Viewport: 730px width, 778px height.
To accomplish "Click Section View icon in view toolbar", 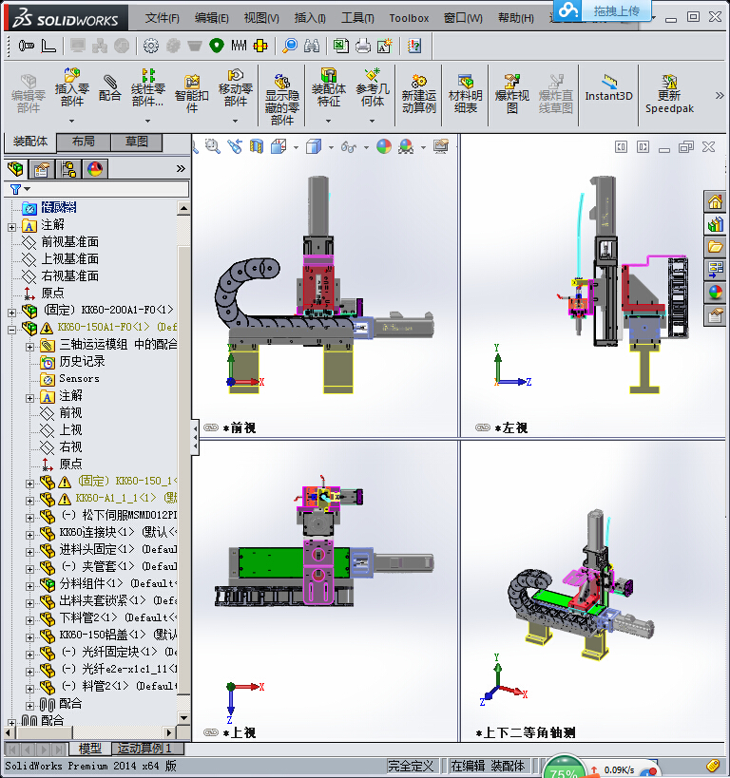I will 257,146.
